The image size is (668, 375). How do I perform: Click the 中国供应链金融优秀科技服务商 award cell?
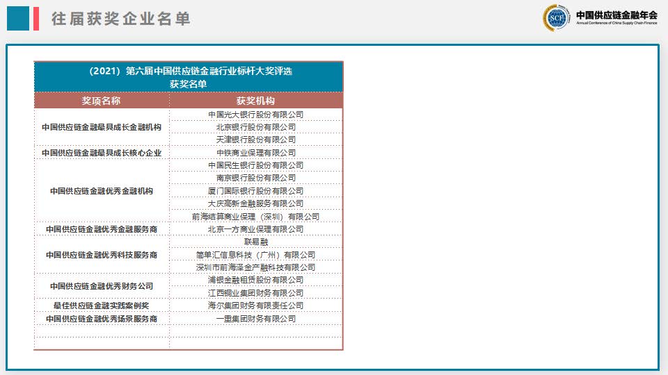(102, 255)
